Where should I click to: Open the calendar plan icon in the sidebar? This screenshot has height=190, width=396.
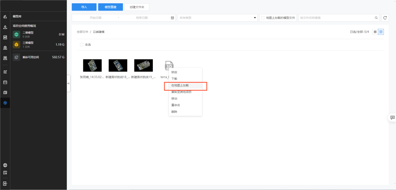pyautogui.click(x=5, y=83)
